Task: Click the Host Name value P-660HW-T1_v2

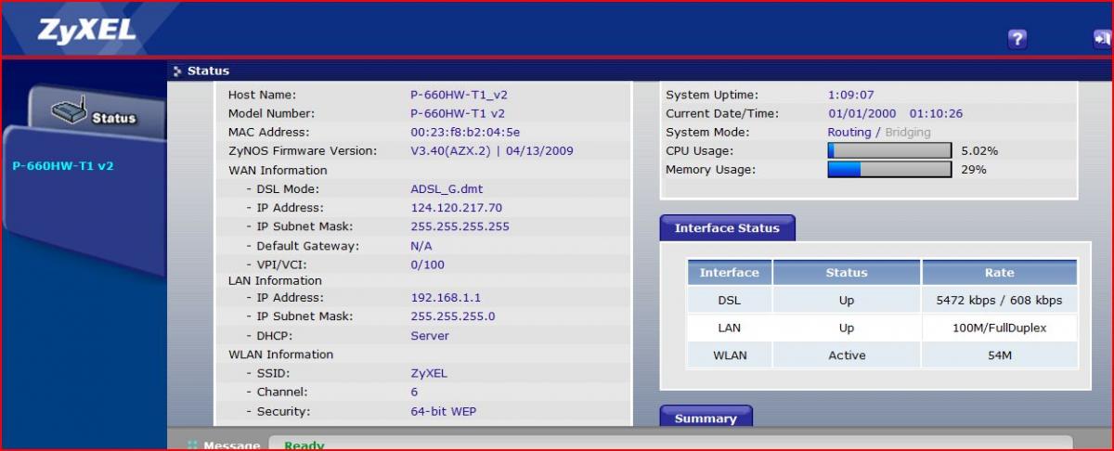Action: 459,95
